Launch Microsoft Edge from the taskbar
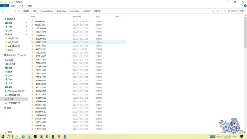The image size is (247, 139). coord(23,137)
